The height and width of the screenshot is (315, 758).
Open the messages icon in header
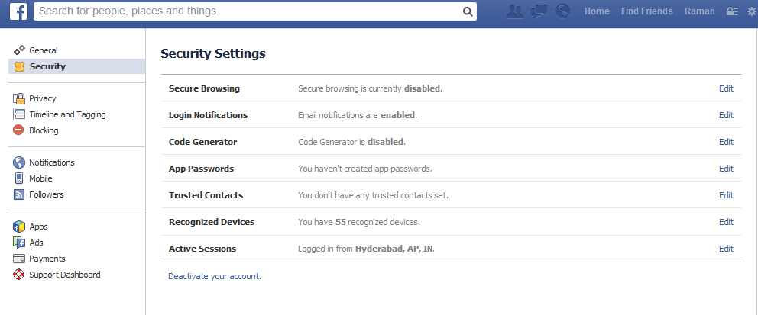click(539, 11)
